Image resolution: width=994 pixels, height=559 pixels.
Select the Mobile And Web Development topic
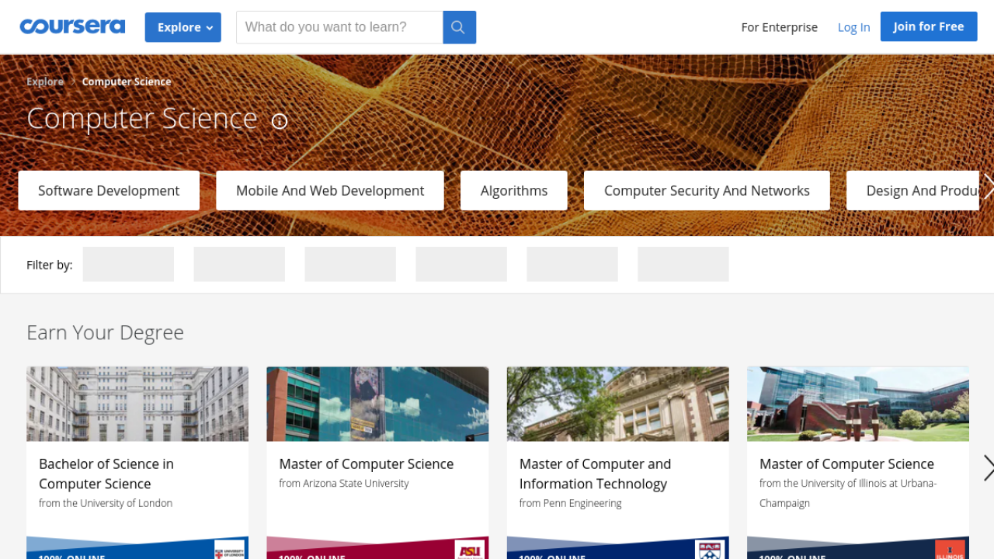[330, 191]
